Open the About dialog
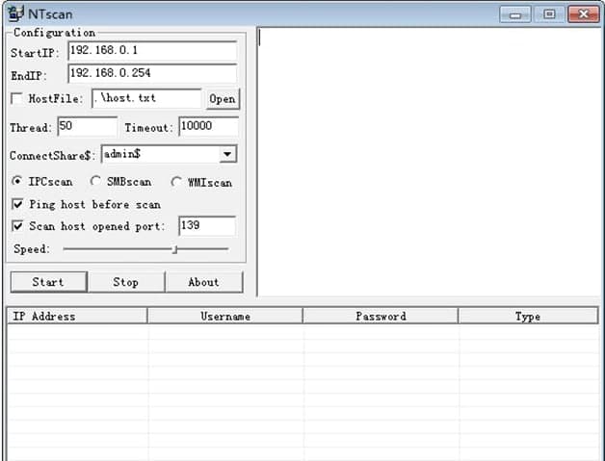 click(203, 282)
